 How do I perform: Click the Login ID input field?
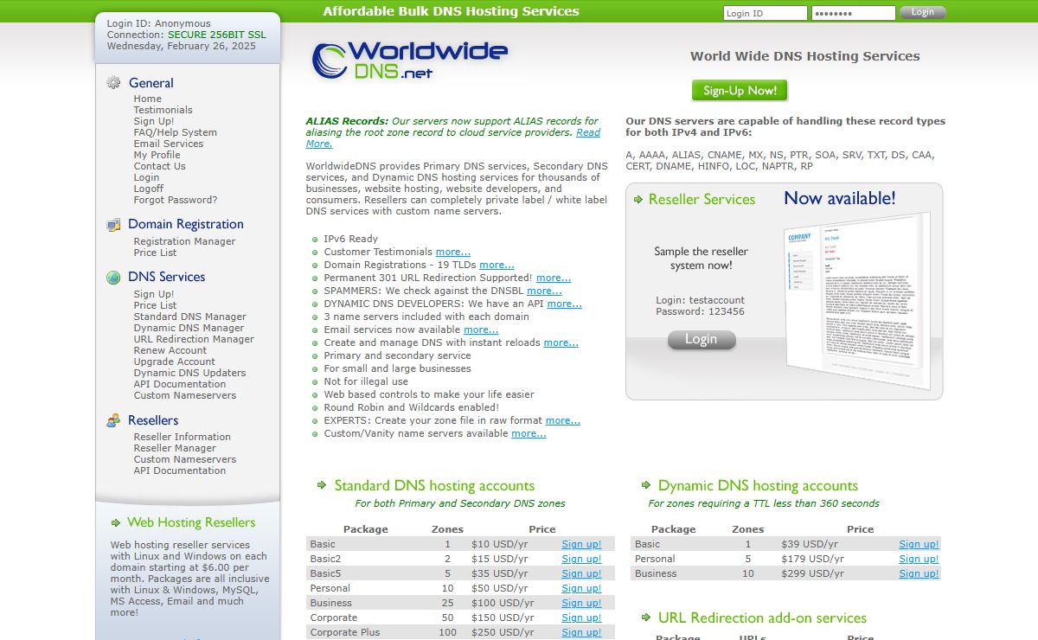click(766, 13)
